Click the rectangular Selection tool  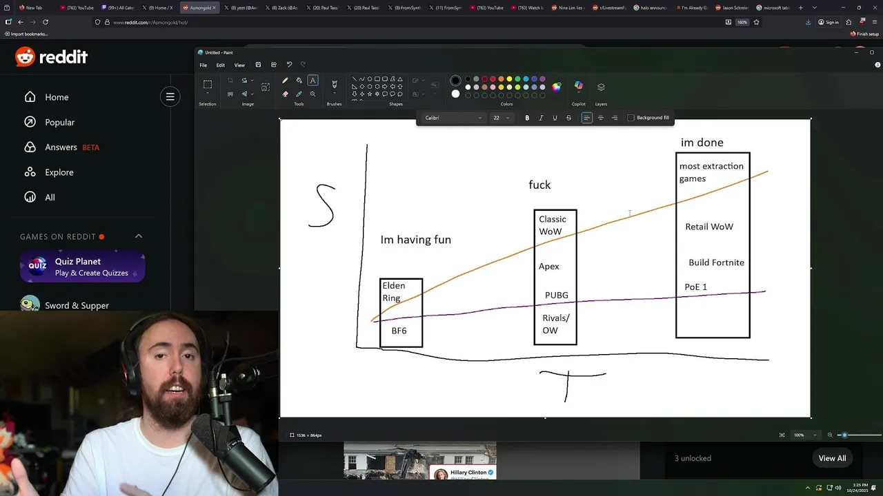[208, 84]
